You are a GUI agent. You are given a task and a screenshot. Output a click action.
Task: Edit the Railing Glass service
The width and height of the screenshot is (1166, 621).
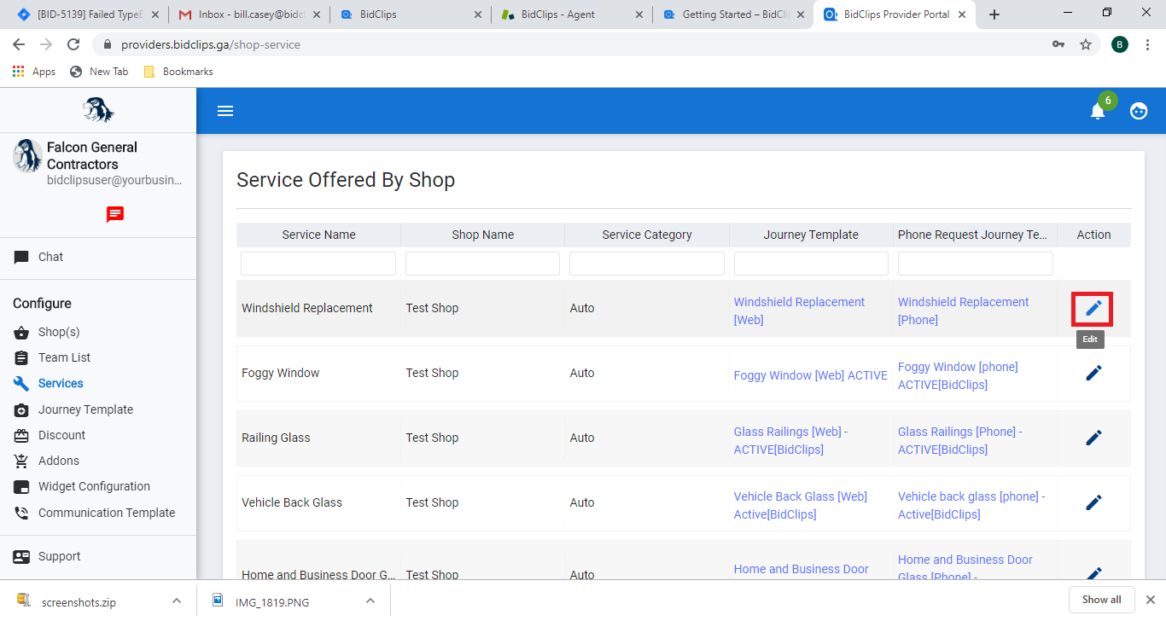click(1093, 438)
